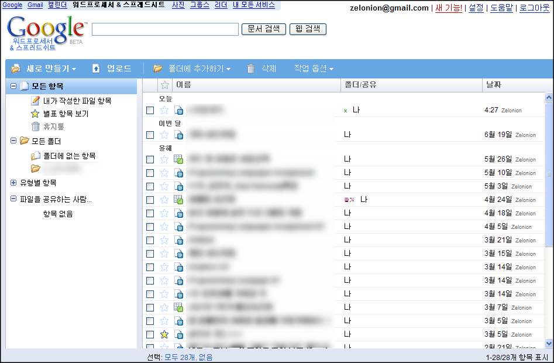554x363 pixels.
Task: Open the 폴더에 추가하기 dropdown
Action: point(192,69)
